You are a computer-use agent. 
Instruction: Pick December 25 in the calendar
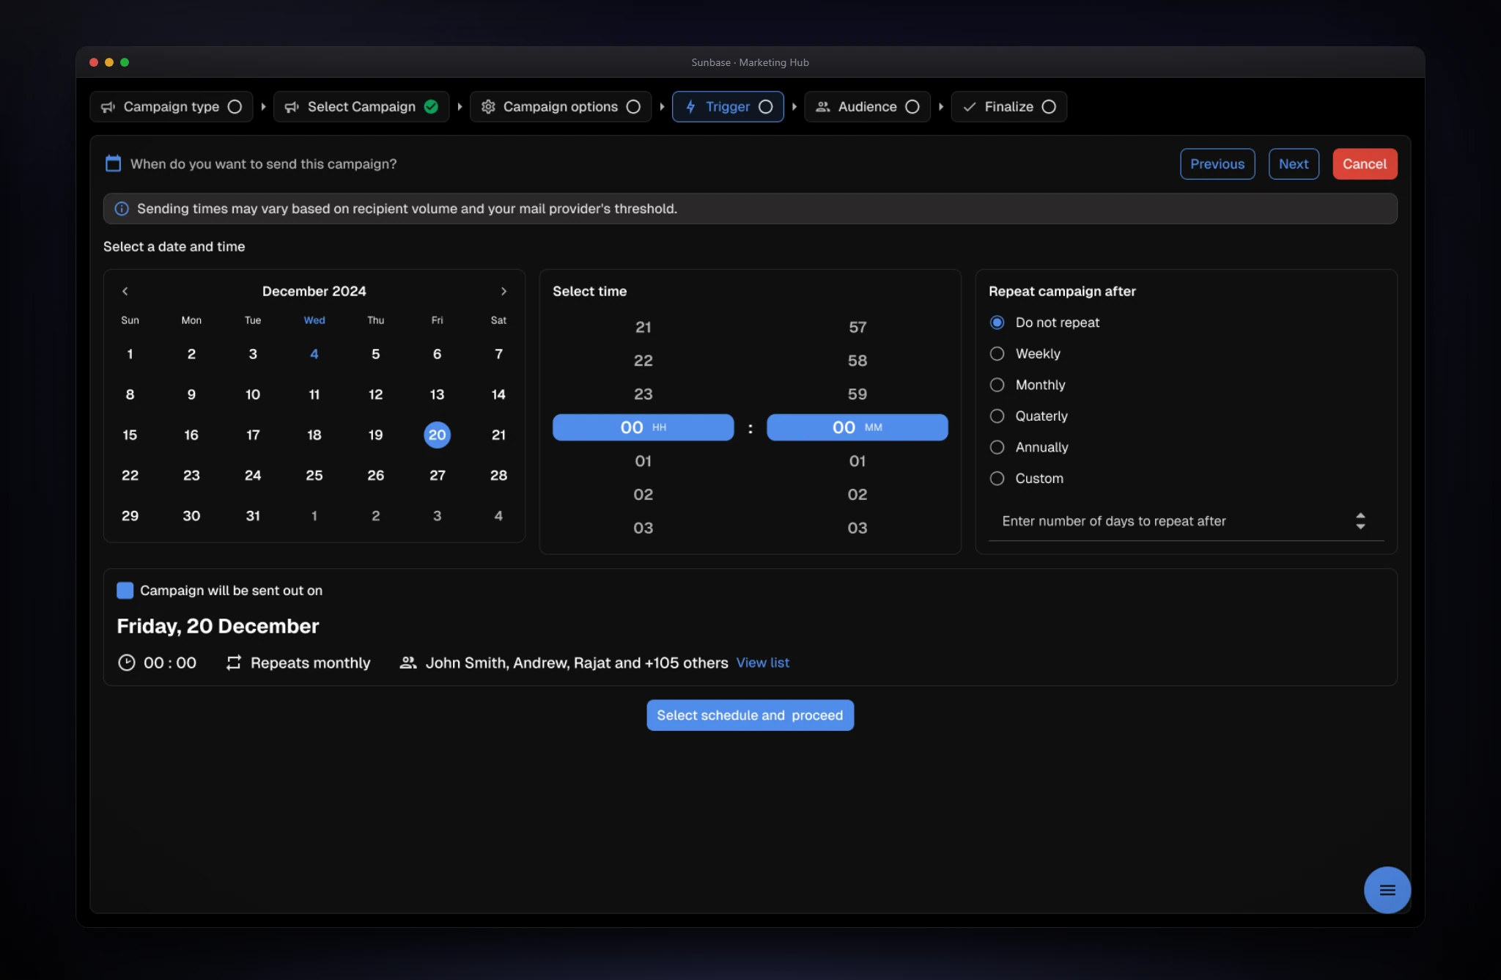point(314,476)
